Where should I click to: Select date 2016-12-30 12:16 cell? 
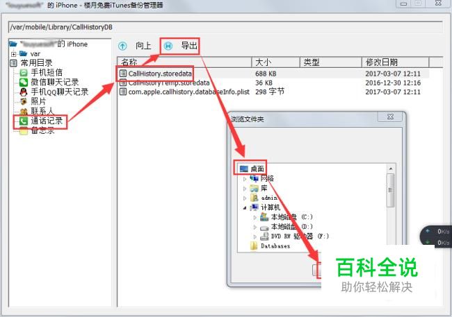[393, 83]
